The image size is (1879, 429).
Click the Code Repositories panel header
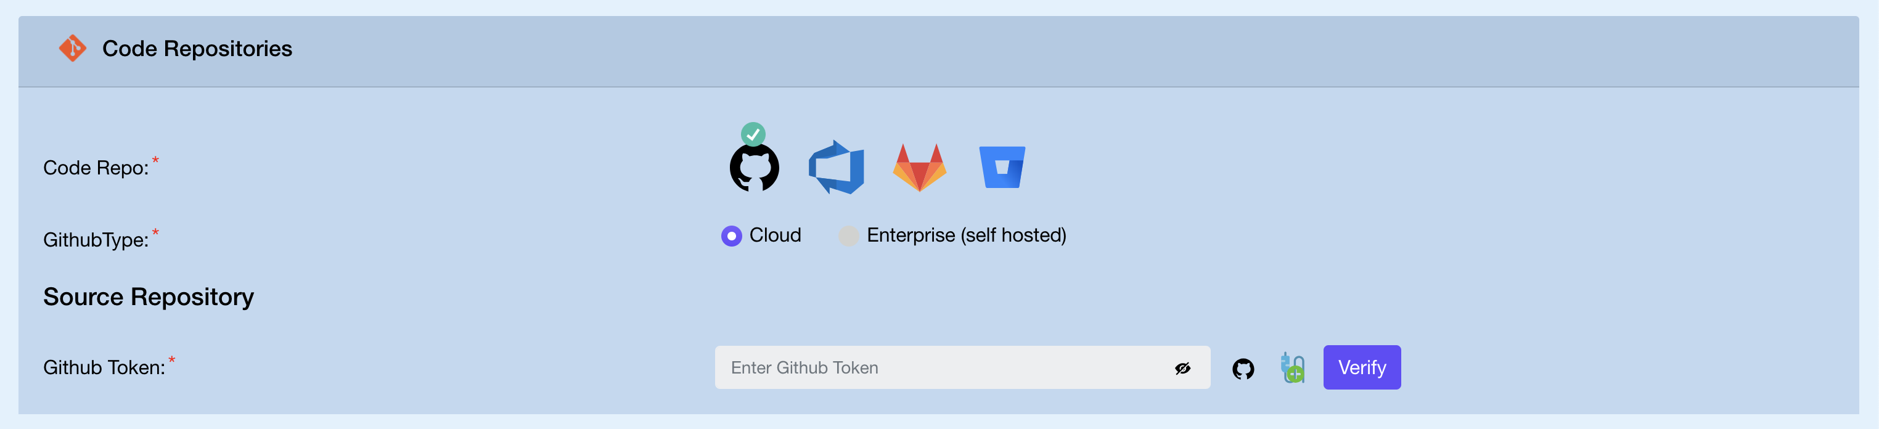coord(197,49)
